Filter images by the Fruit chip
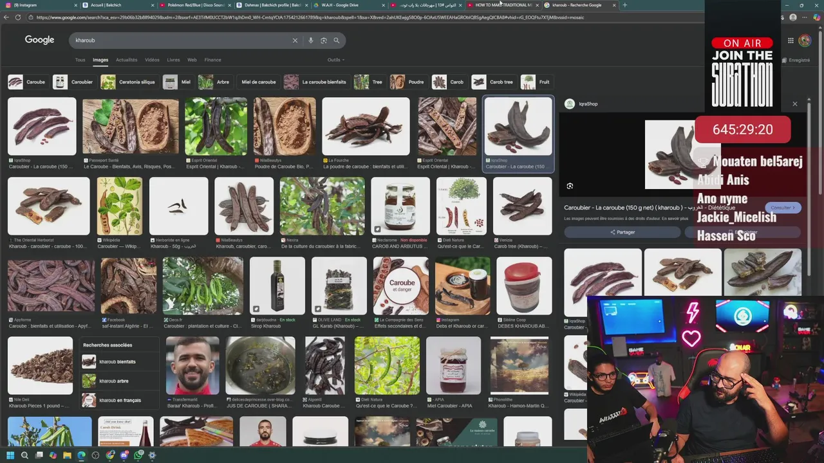This screenshot has width=824, height=463. point(537,82)
